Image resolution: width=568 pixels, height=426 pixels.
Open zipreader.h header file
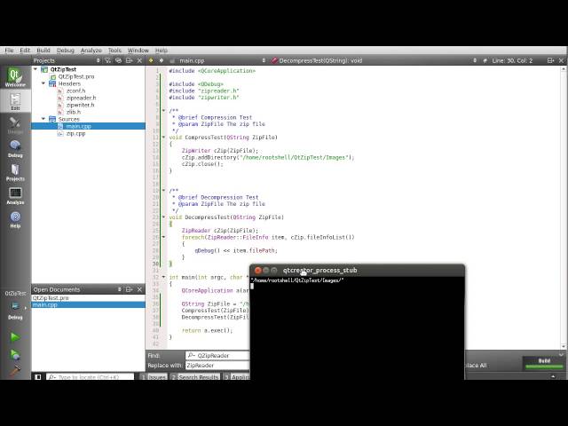coord(81,98)
